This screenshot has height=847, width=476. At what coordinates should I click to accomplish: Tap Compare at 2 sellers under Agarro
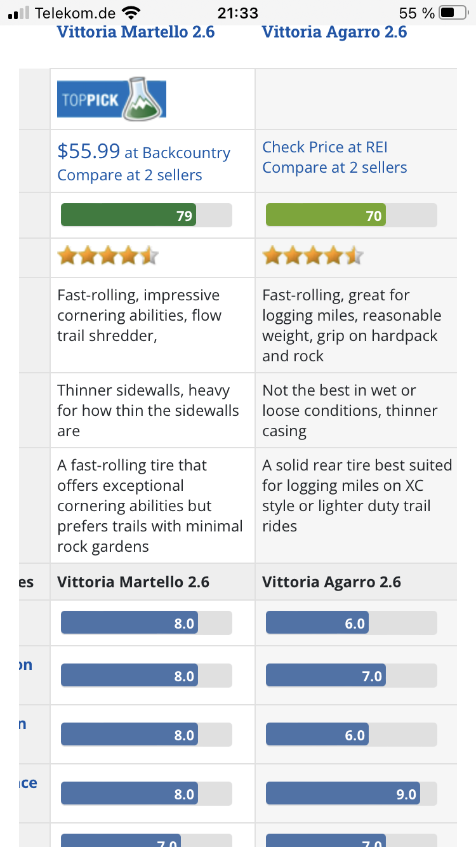click(x=334, y=168)
